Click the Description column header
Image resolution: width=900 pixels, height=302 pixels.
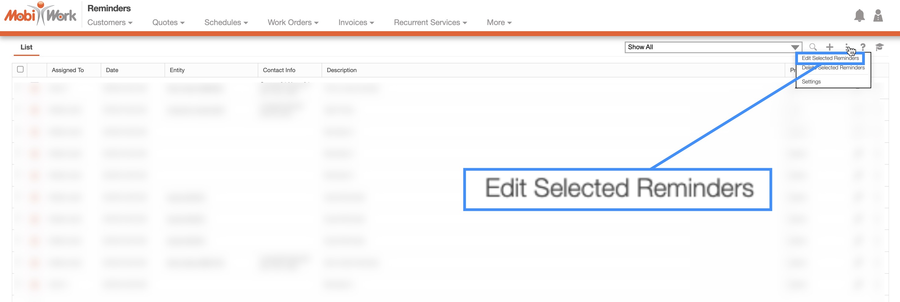coord(341,70)
